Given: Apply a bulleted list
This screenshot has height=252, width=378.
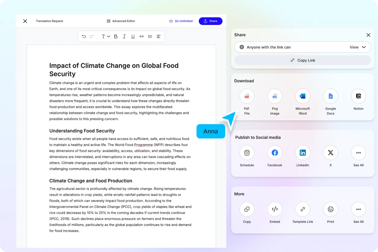Looking at the screenshot, I should (x=150, y=36).
